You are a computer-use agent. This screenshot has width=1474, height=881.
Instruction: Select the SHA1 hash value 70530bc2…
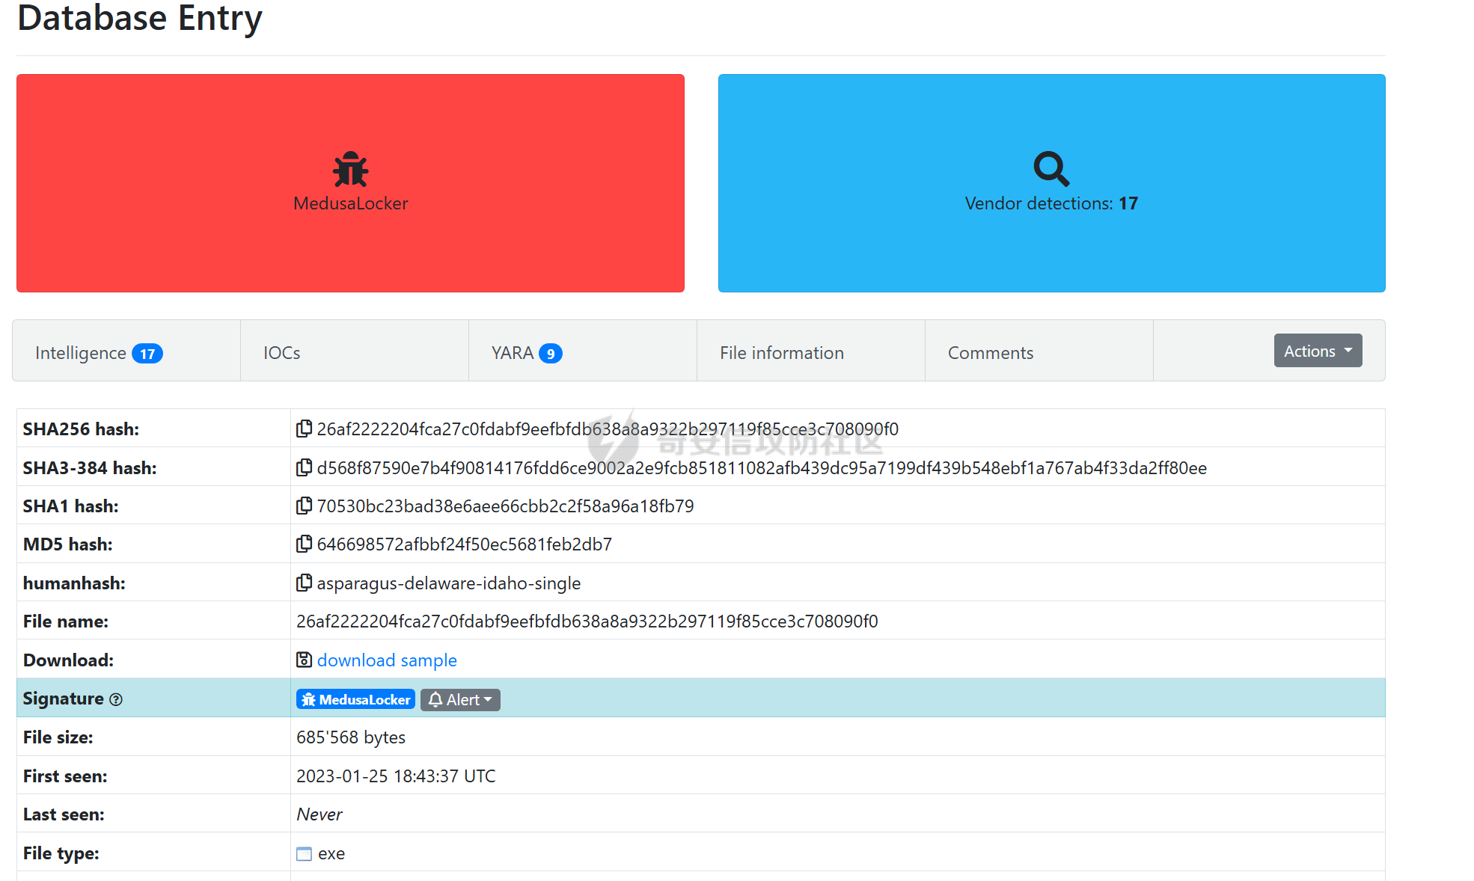click(505, 506)
